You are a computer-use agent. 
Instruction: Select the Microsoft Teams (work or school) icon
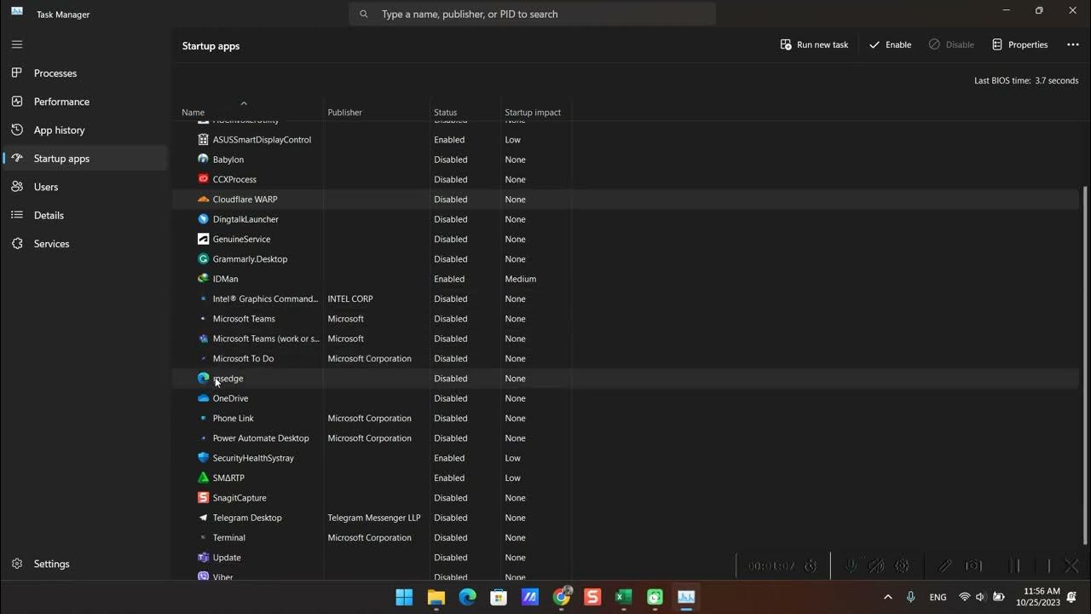(x=203, y=339)
